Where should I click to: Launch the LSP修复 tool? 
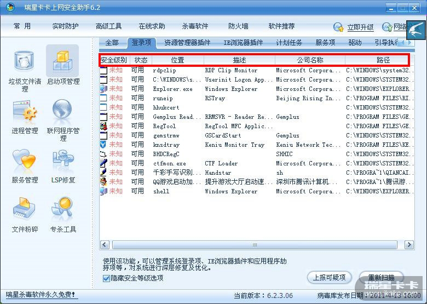pyautogui.click(x=63, y=166)
